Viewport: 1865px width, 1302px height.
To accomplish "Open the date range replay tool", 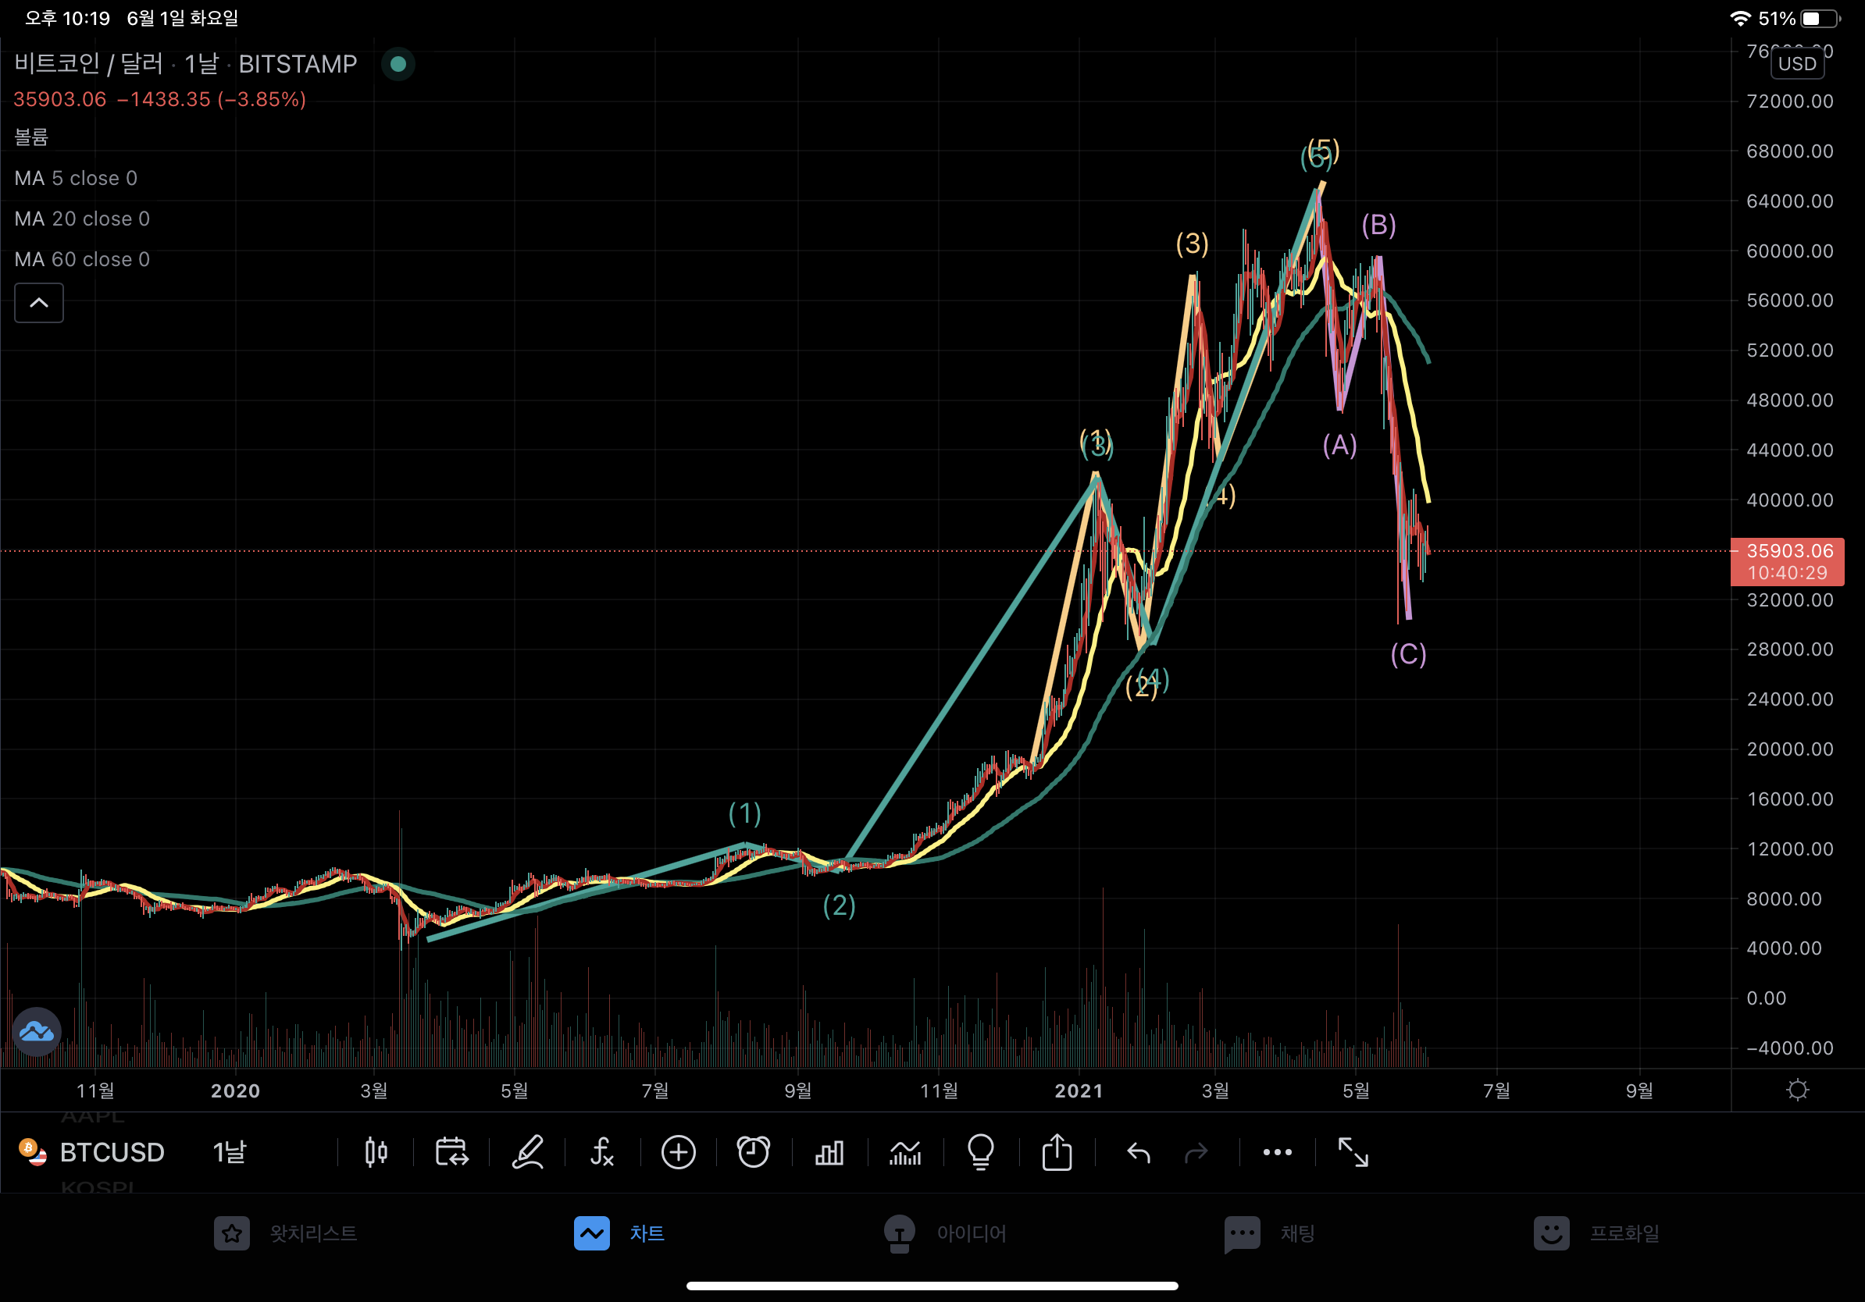I will pyautogui.click(x=451, y=1152).
